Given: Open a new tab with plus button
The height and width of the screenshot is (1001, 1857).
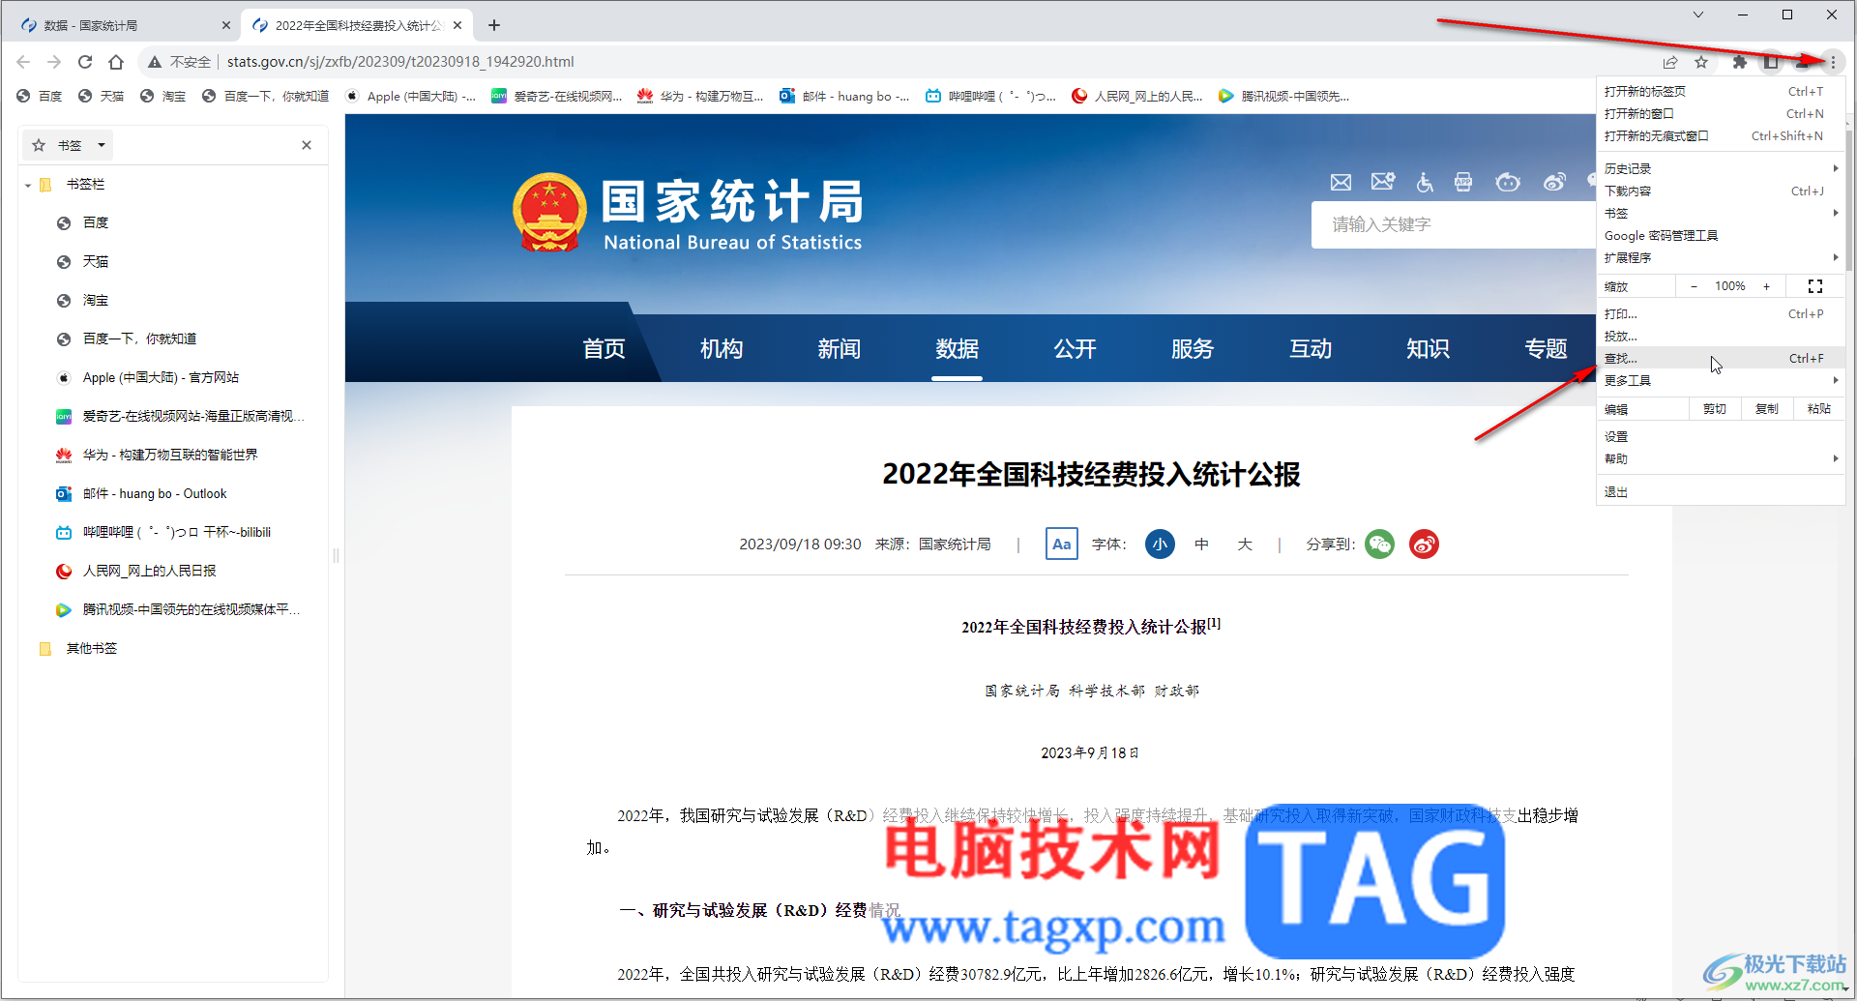Looking at the screenshot, I should point(494,25).
